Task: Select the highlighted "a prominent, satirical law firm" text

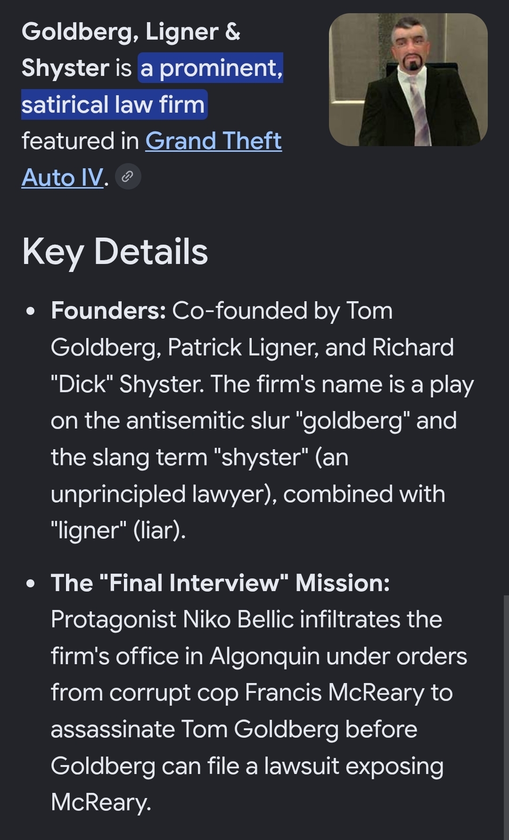Action: click(x=152, y=86)
